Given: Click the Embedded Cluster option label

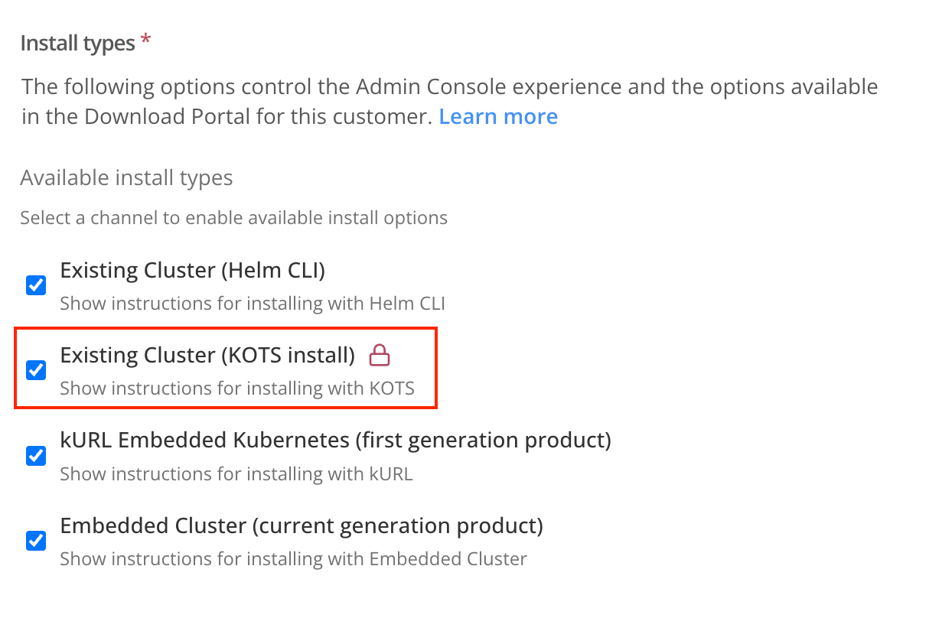Looking at the screenshot, I should tap(301, 525).
